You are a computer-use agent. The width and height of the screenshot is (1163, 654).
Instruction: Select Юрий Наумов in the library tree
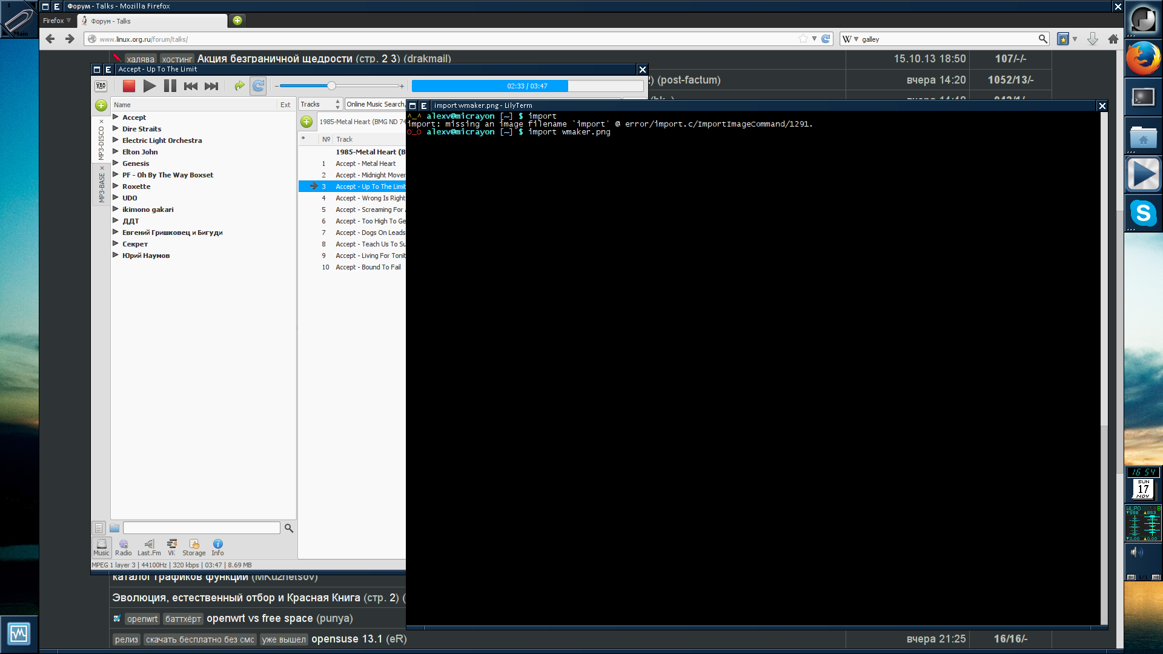[146, 256]
